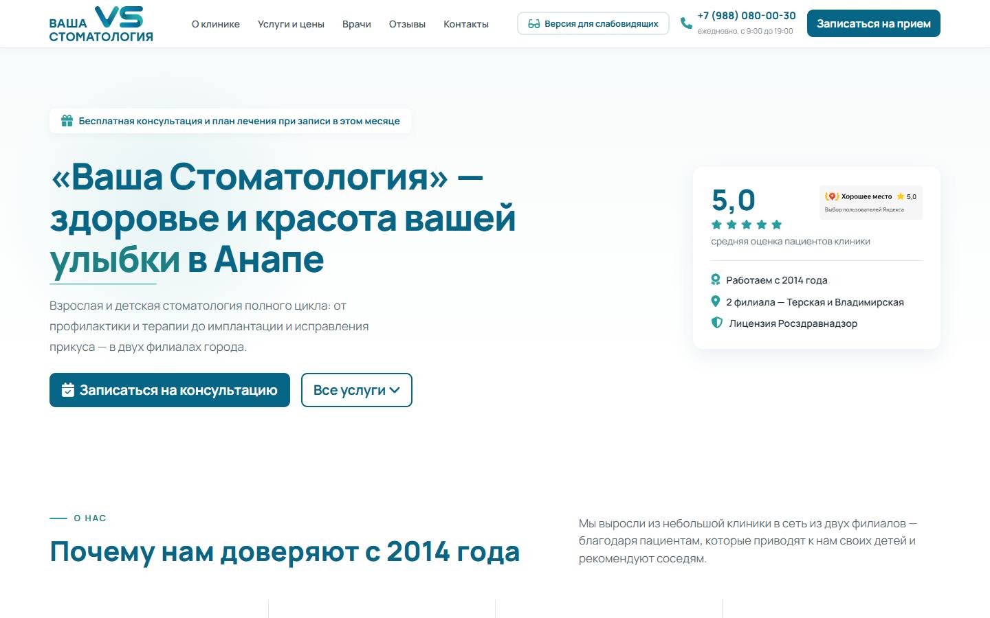The image size is (990, 618).
Task: Open the Отзывы section
Action: click(407, 24)
